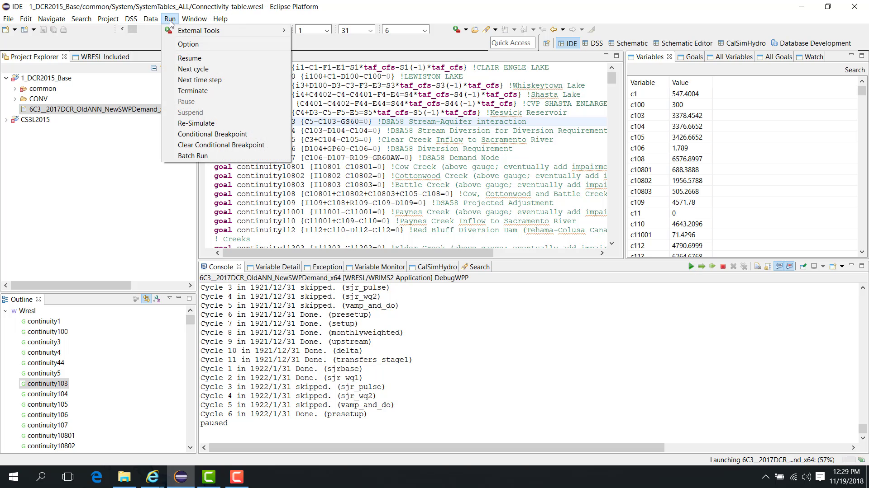Toggle Scroll Lock in Console toolbar

point(768,267)
